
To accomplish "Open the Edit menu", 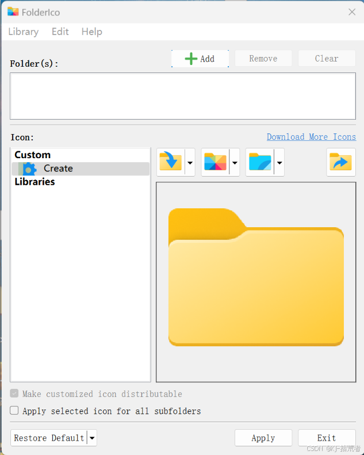I will click(x=60, y=32).
